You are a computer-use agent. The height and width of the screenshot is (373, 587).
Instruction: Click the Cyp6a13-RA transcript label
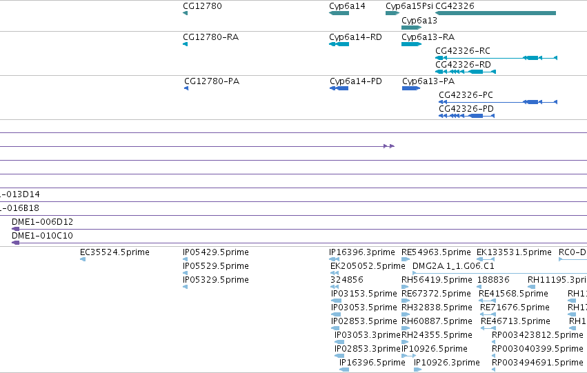coord(428,37)
